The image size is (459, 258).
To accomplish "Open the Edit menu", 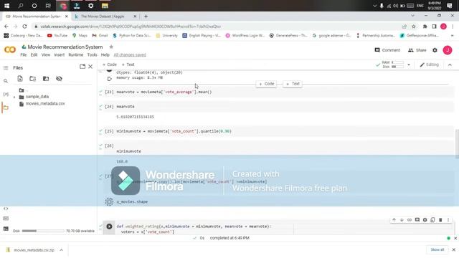I will (x=34, y=54).
